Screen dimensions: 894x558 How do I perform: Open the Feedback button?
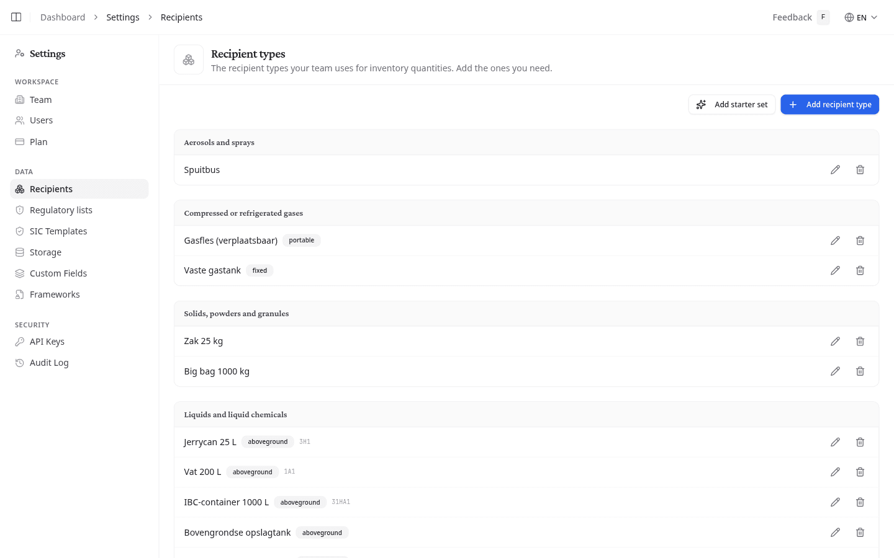[x=800, y=17]
